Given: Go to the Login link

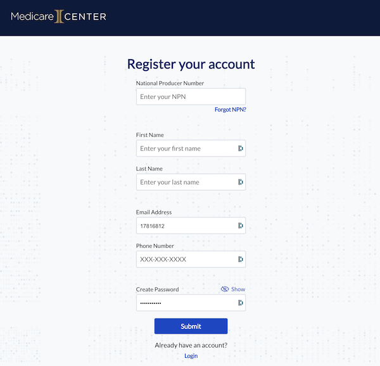Looking at the screenshot, I should [x=191, y=356].
